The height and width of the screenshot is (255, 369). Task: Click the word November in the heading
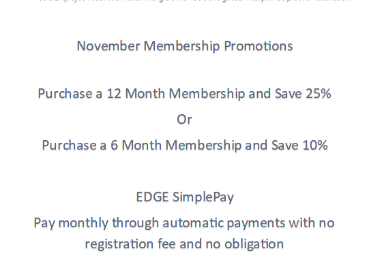point(108,46)
